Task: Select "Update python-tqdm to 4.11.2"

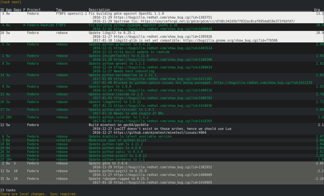Action: (116, 144)
